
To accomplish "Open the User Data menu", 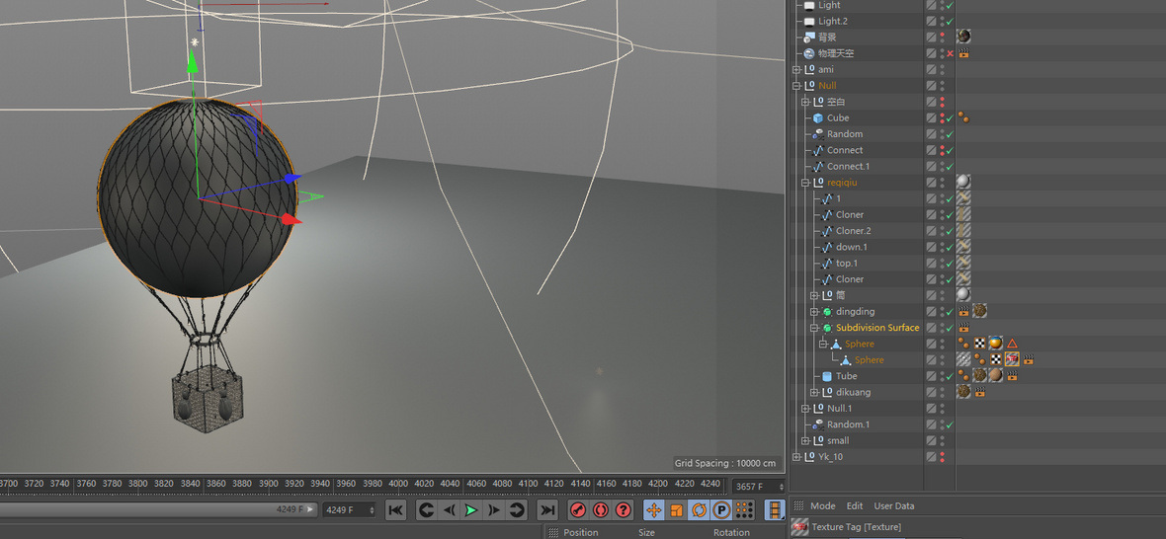I will pos(893,505).
